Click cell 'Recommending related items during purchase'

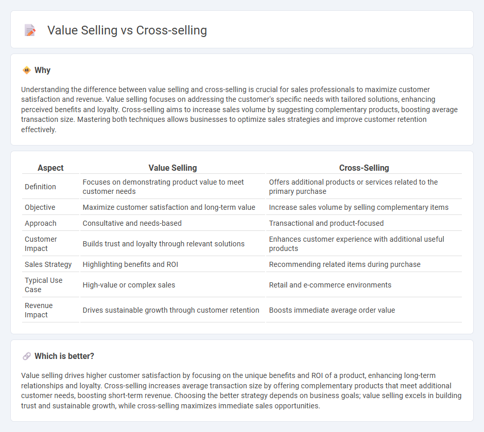364,264
